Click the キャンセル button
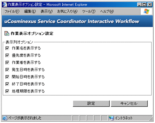The height and width of the screenshot is (123, 155). [x=129, y=104]
